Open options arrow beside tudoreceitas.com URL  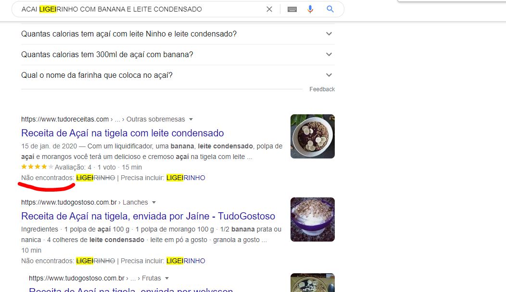tap(191, 120)
